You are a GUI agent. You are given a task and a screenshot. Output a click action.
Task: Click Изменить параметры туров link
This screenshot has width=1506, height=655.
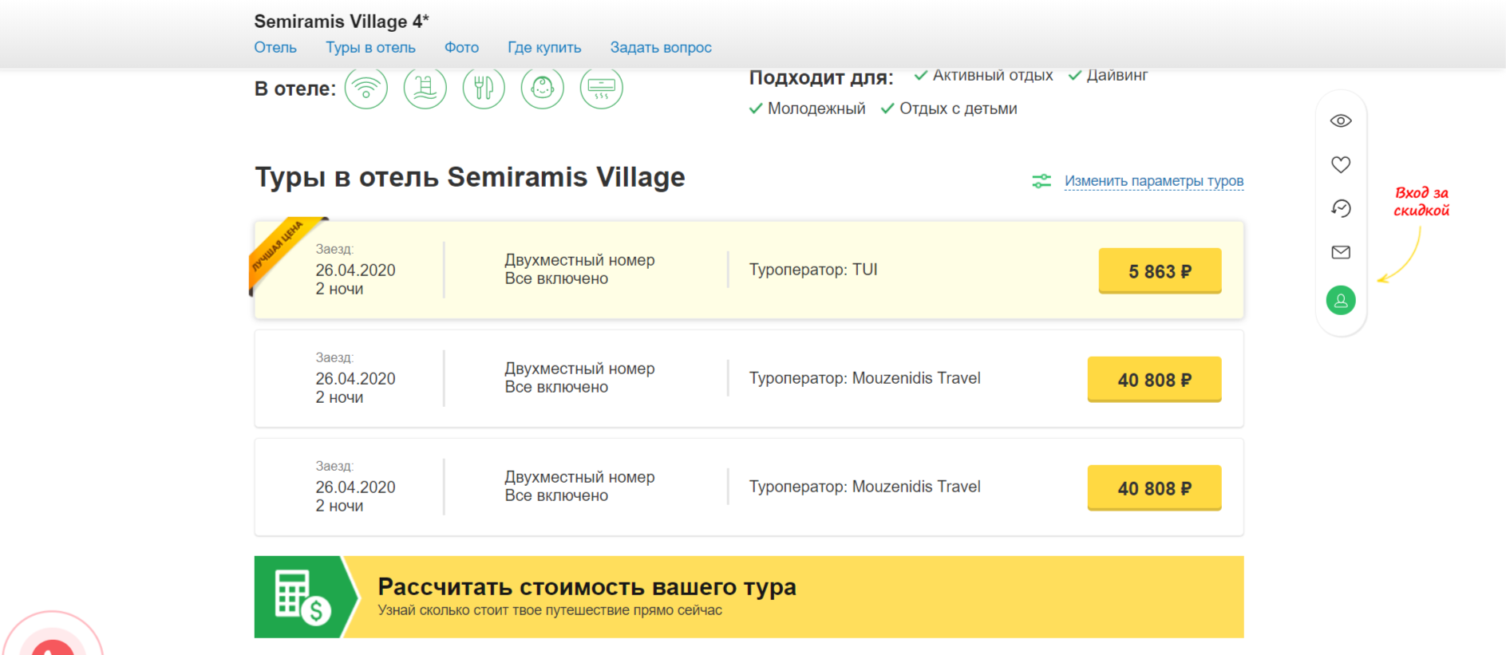click(x=1154, y=181)
